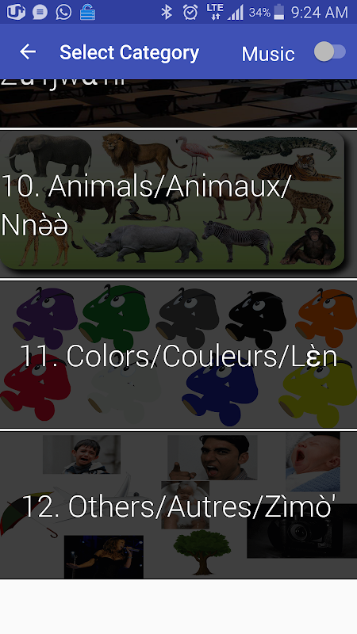
Task: Open the Animals/Animaux category
Action: click(172, 201)
